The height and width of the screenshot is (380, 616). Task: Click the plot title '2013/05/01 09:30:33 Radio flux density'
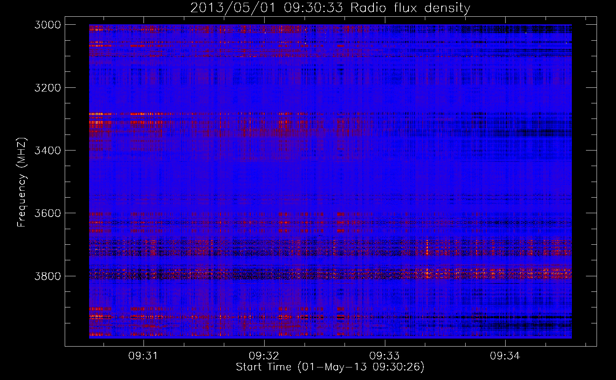click(330, 8)
